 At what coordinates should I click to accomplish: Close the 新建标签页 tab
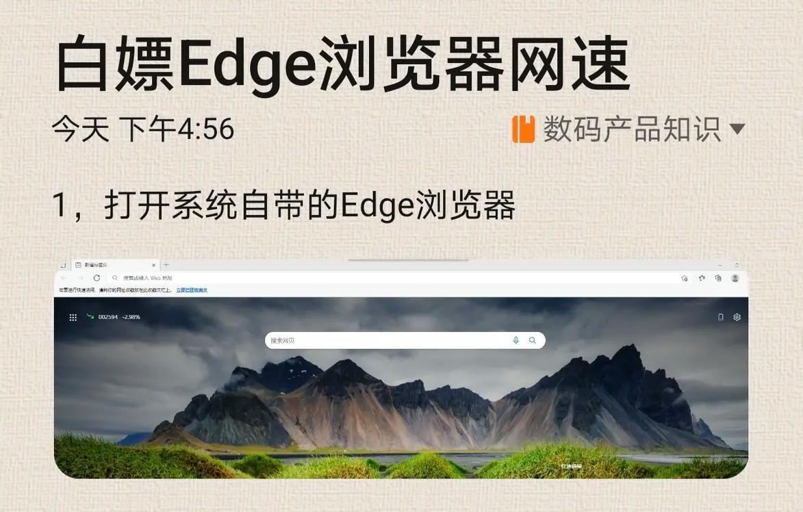153,265
